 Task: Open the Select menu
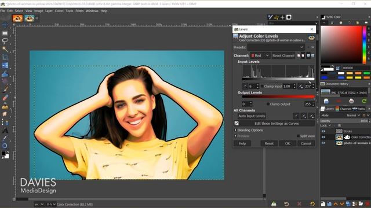(19, 11)
